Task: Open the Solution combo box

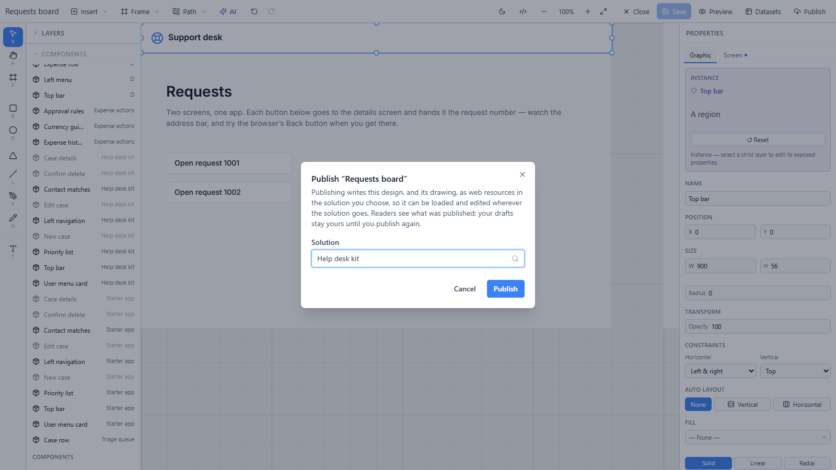Action: point(418,258)
